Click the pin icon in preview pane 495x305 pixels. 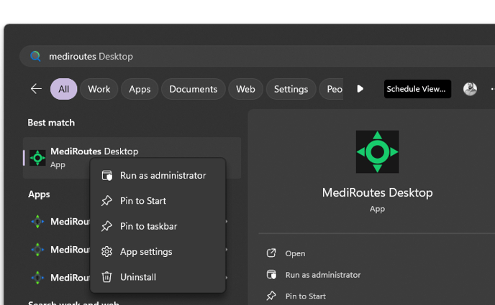point(271,296)
